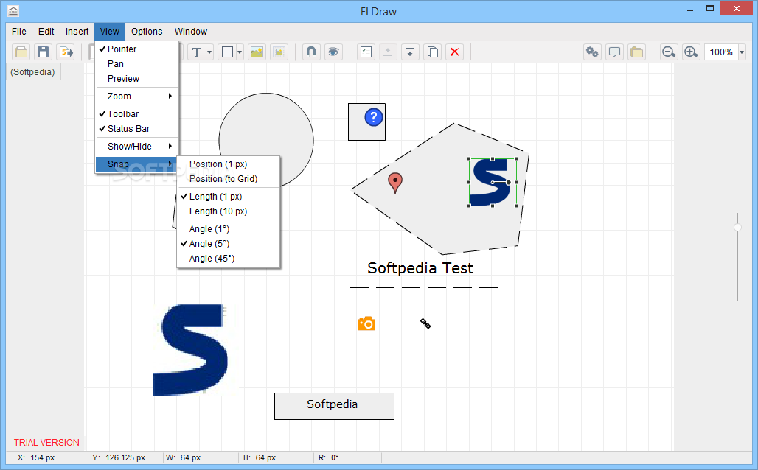Click the framed picture icon in toolbar
Screen dimensions: 758x470
pyautogui.click(x=279, y=52)
